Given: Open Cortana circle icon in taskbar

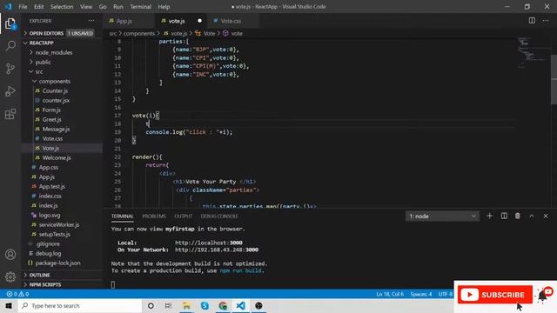Looking at the screenshot, I should click(x=151, y=305).
